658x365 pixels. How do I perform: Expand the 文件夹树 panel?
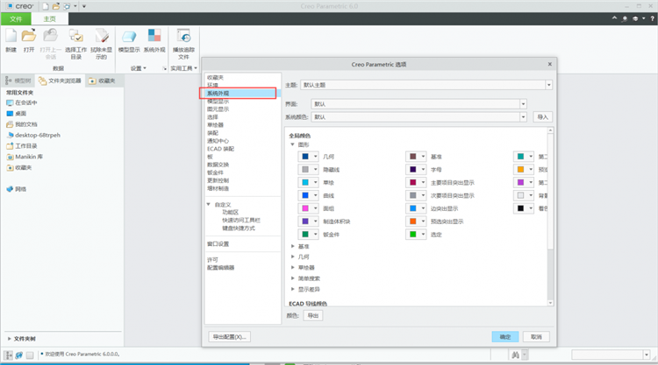click(x=9, y=338)
